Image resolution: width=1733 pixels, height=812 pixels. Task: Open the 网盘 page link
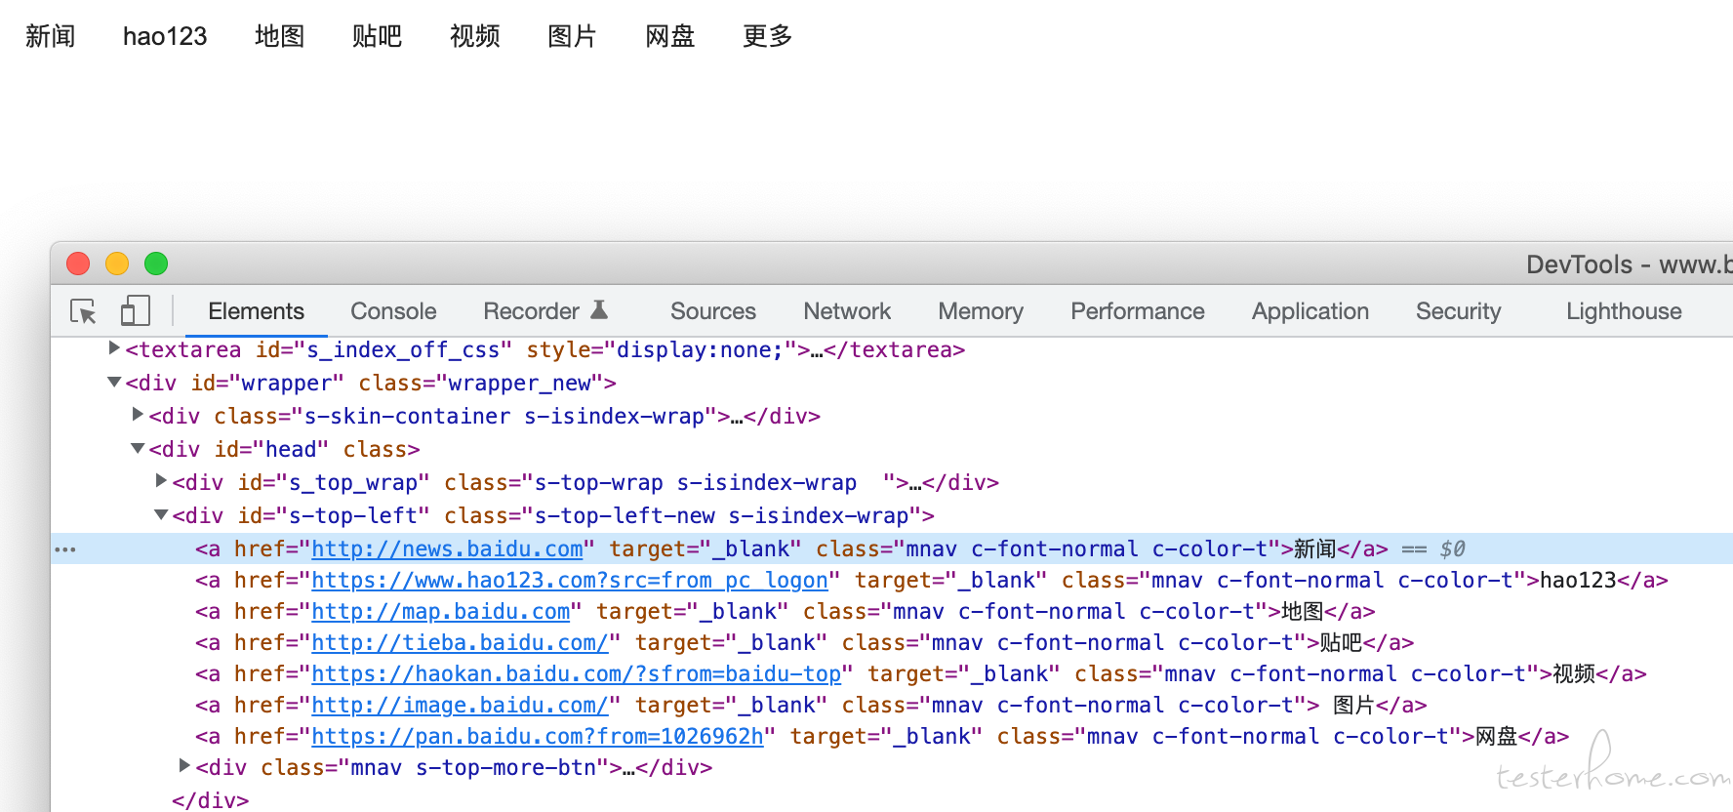coord(670,36)
